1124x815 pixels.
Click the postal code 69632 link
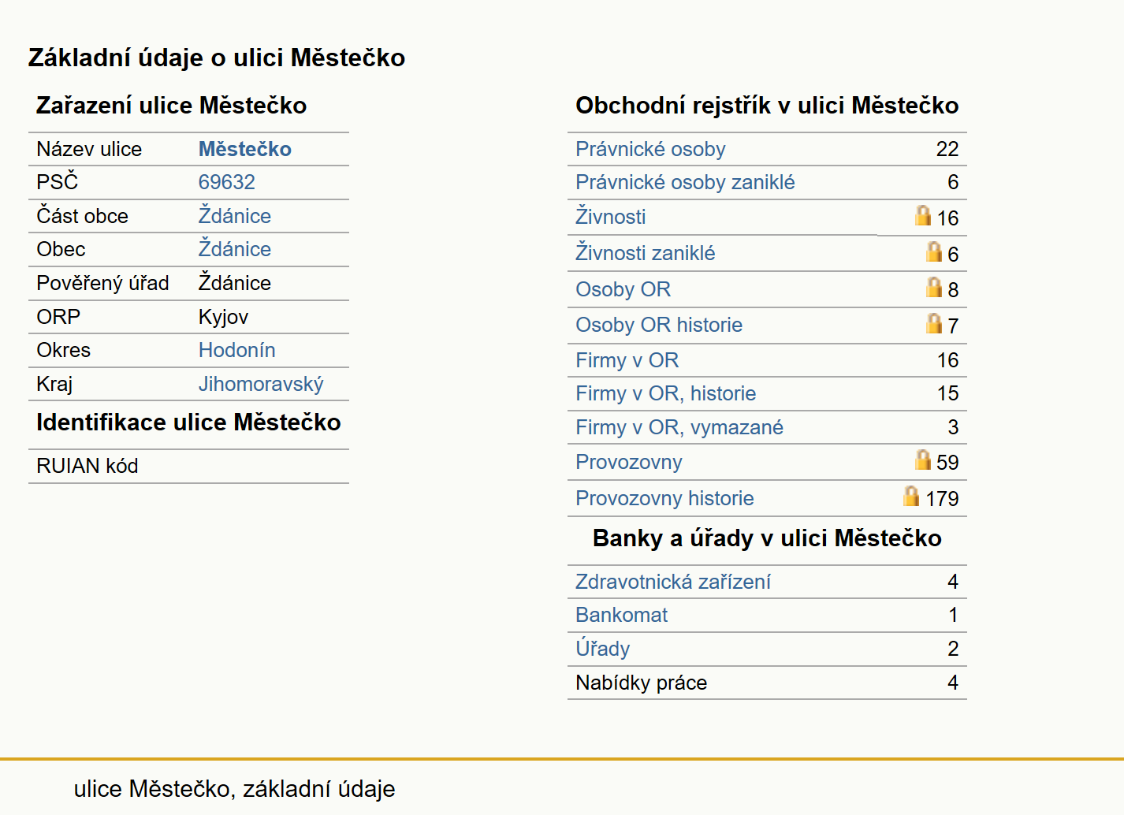tap(226, 182)
